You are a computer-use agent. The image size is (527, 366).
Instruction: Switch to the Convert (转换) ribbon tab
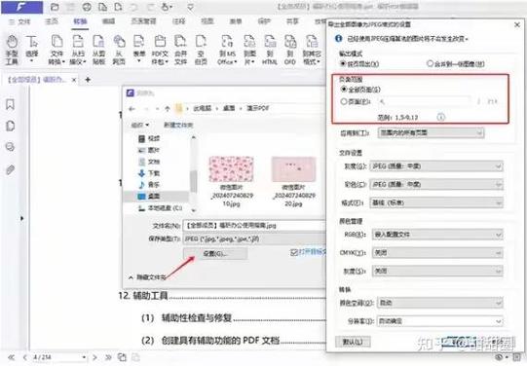tap(80, 21)
